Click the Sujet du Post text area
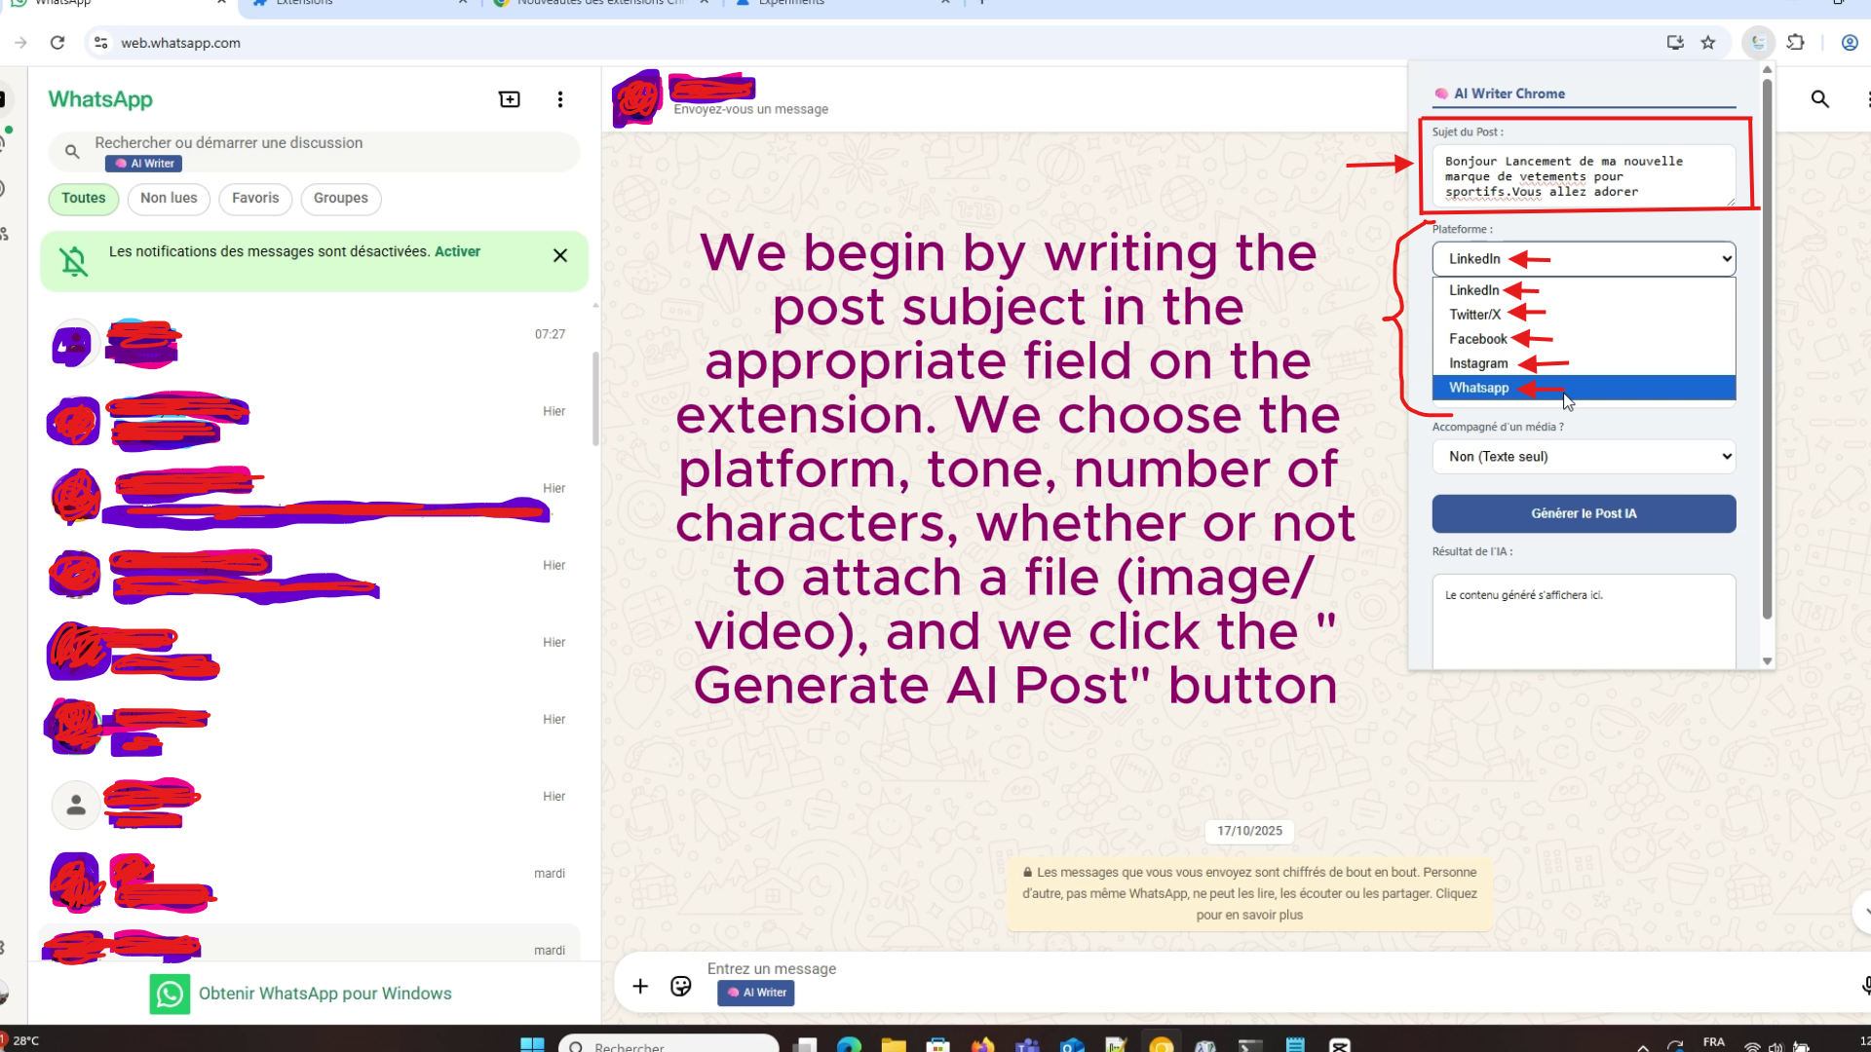 click(x=1583, y=176)
